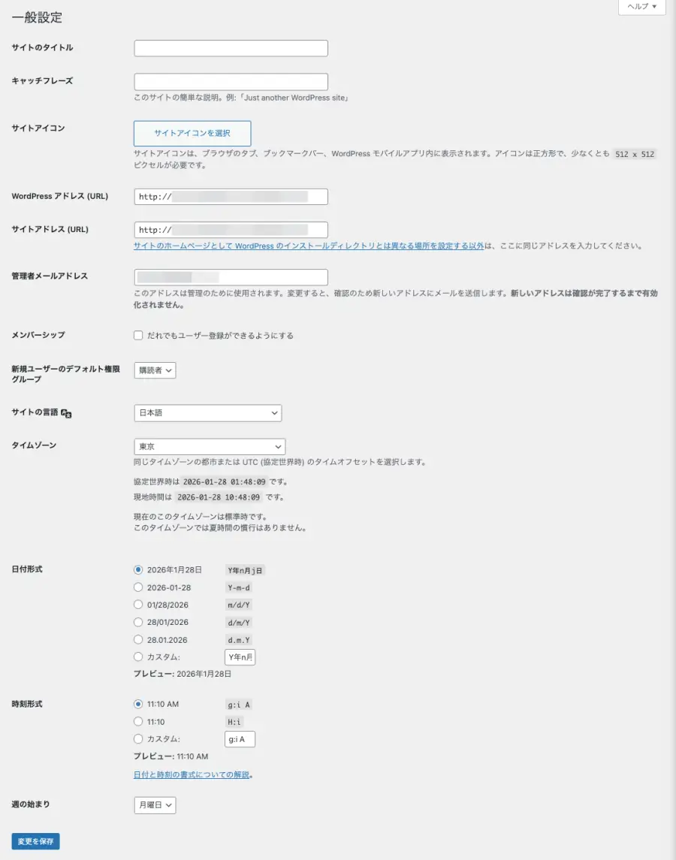676x860 pixels.
Task: Click the custom date format text box
Action: [x=240, y=656]
